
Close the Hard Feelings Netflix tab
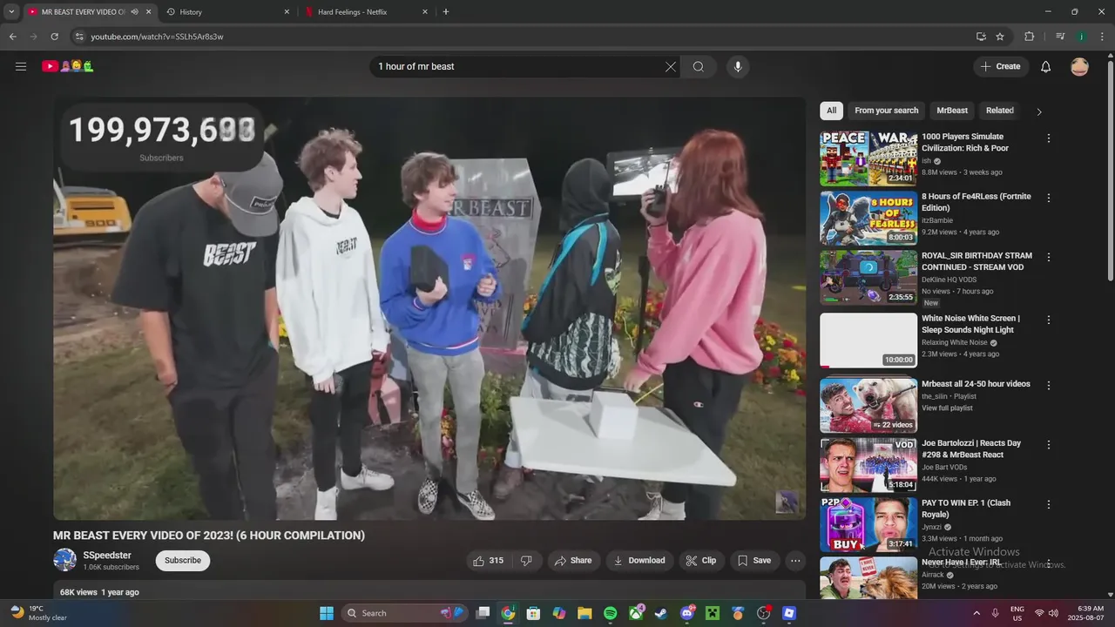(x=425, y=12)
